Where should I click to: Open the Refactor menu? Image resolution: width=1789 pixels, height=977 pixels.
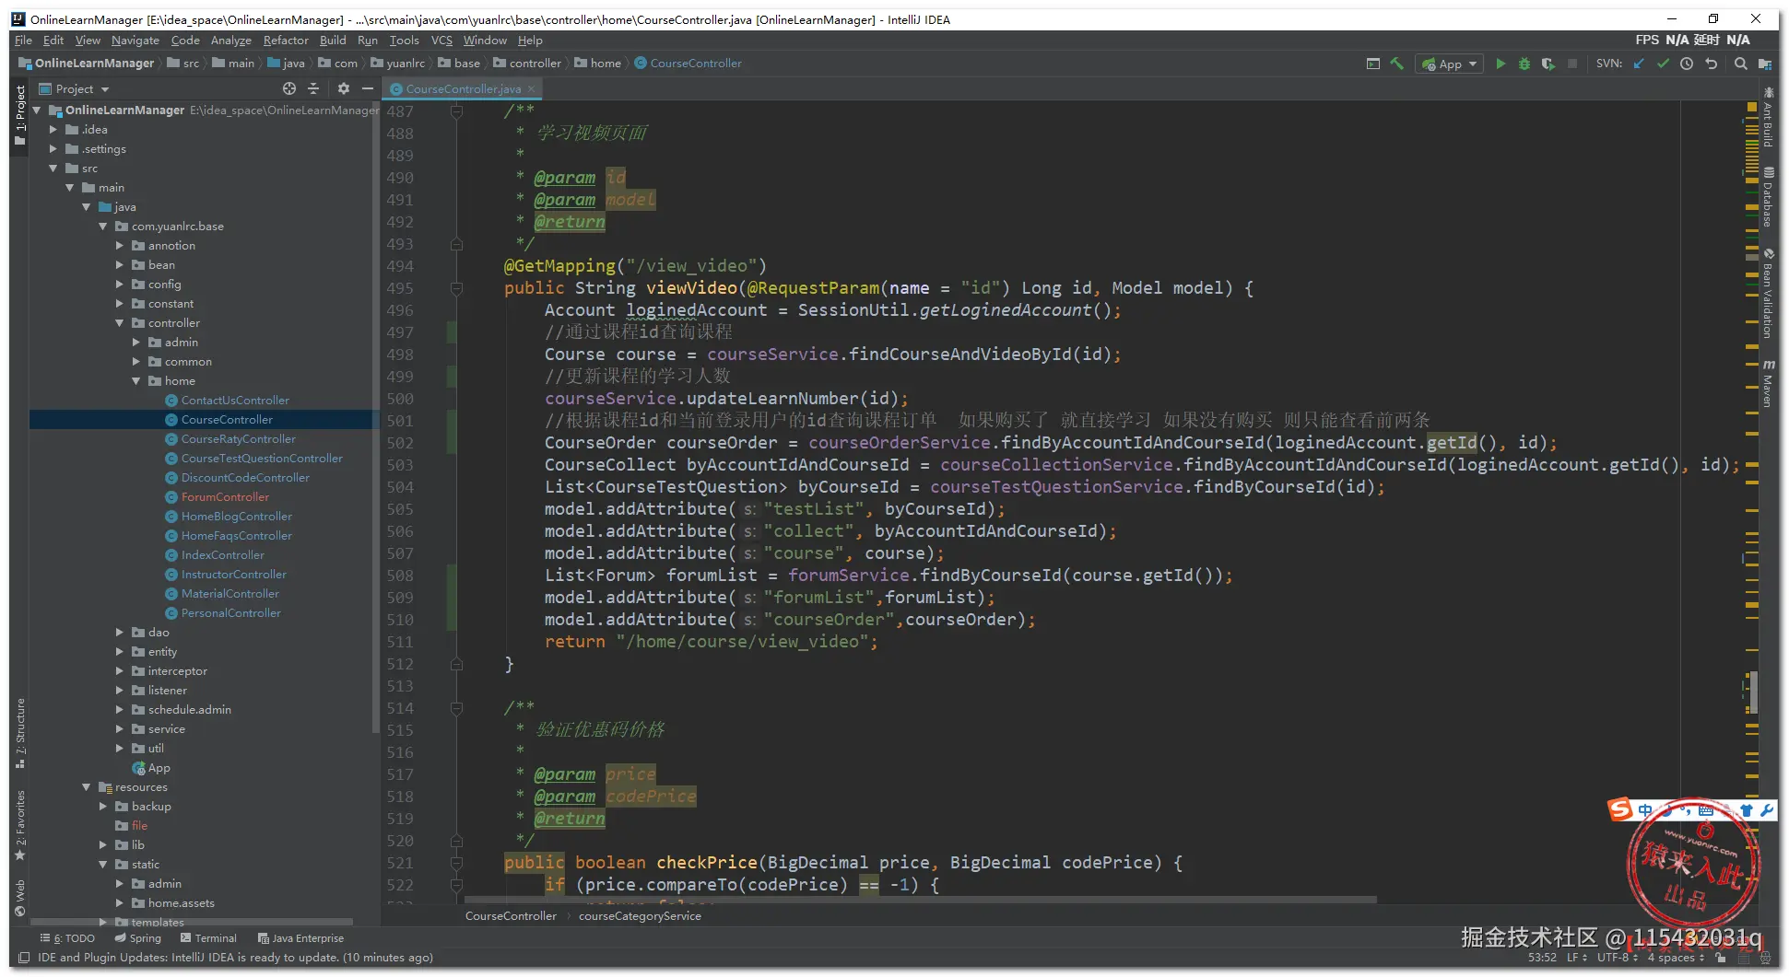pos(285,40)
